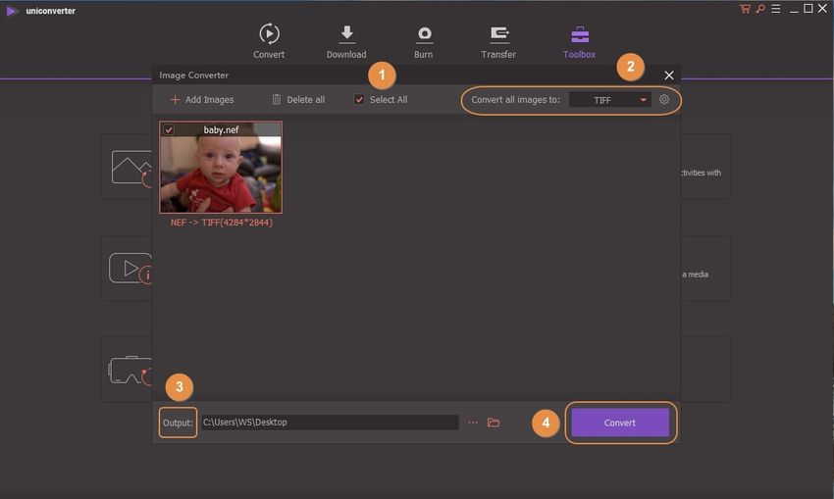834x499 pixels.
Task: Open the Image Converter tool icon
Action: coord(130,167)
